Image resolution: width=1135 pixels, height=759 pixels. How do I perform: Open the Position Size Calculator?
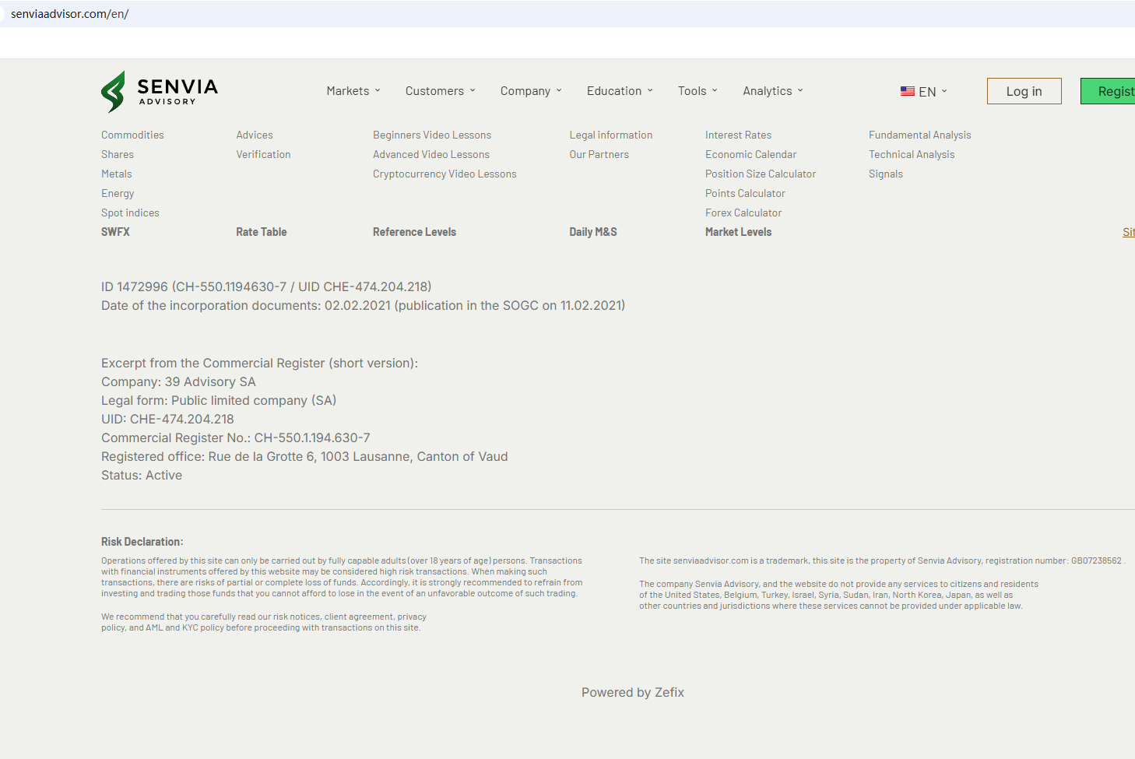tap(761, 174)
